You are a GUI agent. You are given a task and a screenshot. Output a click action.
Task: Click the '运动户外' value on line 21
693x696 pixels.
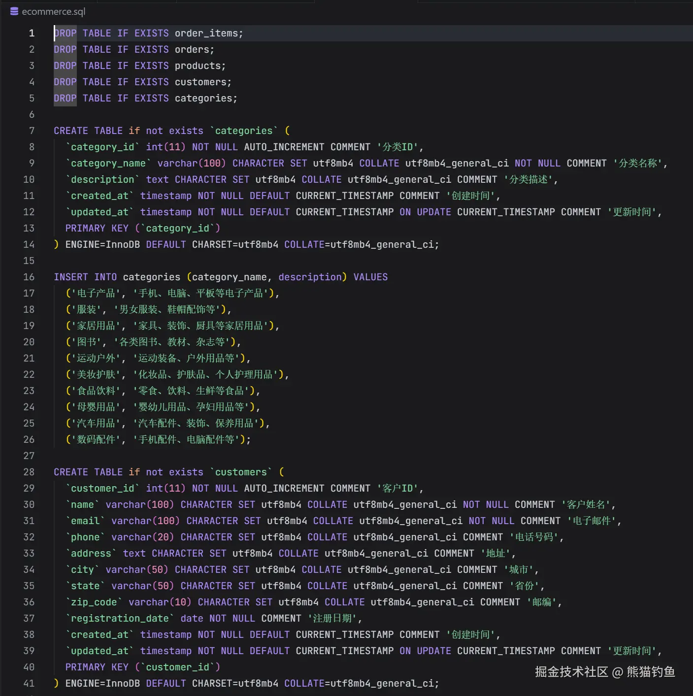pos(96,358)
